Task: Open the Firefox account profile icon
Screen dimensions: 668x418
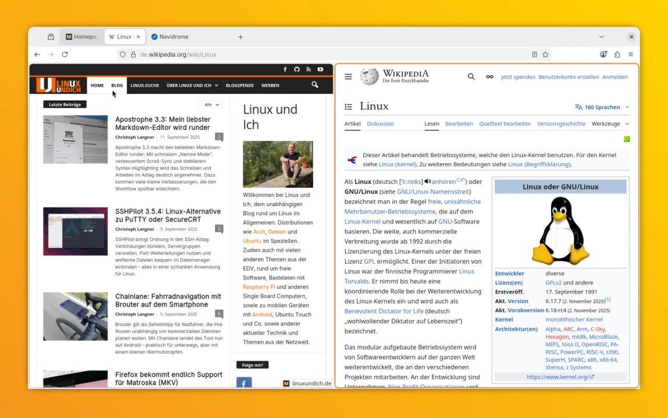Action: (603, 54)
